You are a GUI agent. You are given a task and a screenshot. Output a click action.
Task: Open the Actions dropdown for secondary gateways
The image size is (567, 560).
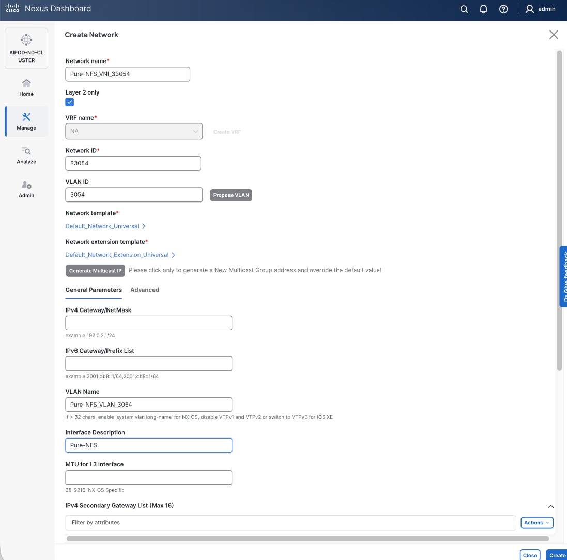pyautogui.click(x=537, y=522)
